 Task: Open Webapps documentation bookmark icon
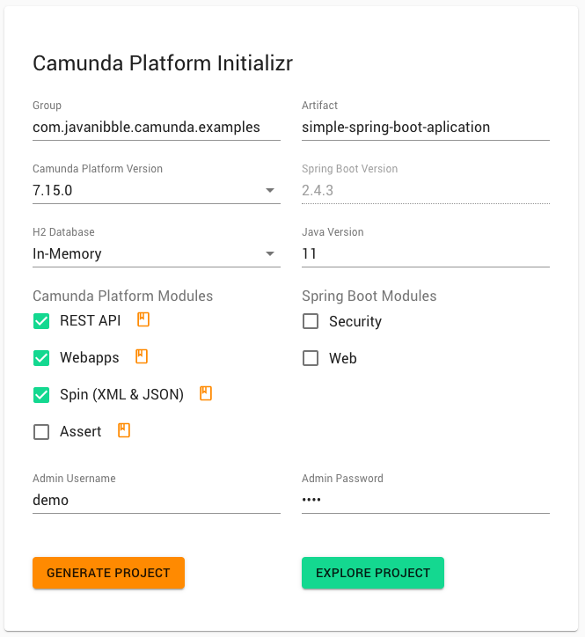coord(142,356)
